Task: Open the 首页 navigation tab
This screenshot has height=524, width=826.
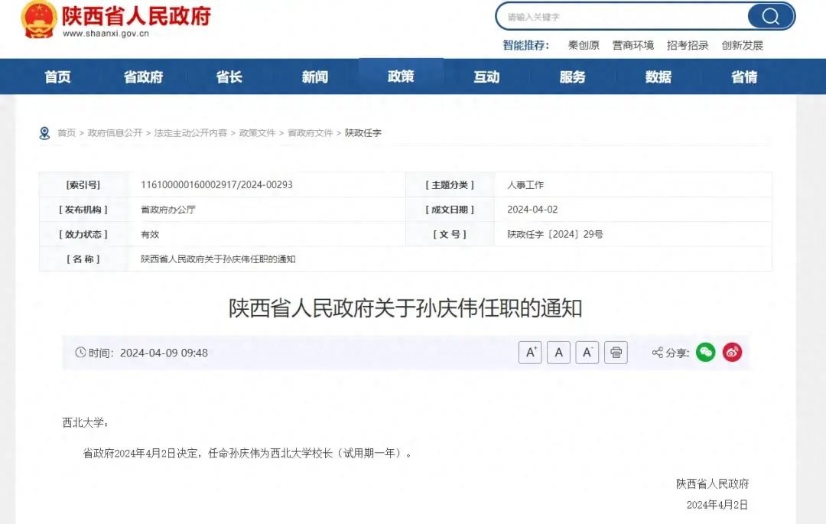Action: (x=57, y=77)
